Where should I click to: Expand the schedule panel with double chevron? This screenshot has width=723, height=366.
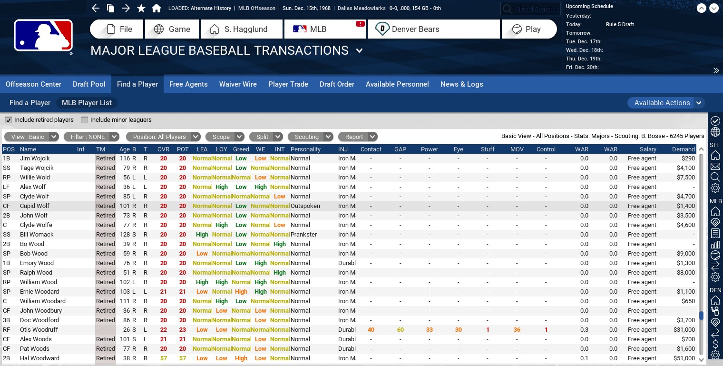716,70
